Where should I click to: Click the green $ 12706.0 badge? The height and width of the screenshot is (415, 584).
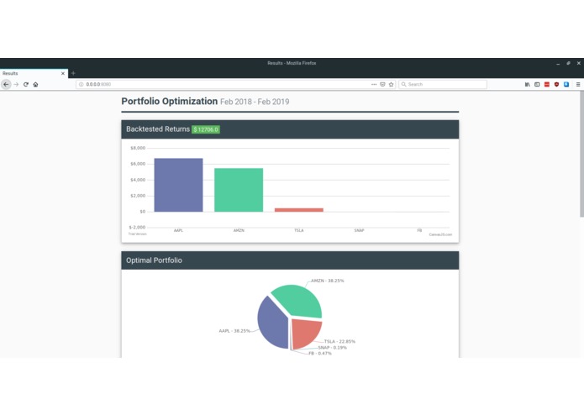click(206, 129)
